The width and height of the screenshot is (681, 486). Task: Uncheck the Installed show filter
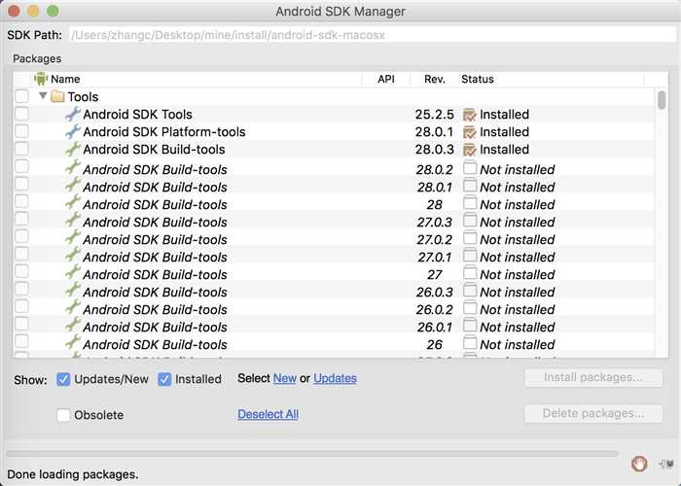pyautogui.click(x=164, y=379)
